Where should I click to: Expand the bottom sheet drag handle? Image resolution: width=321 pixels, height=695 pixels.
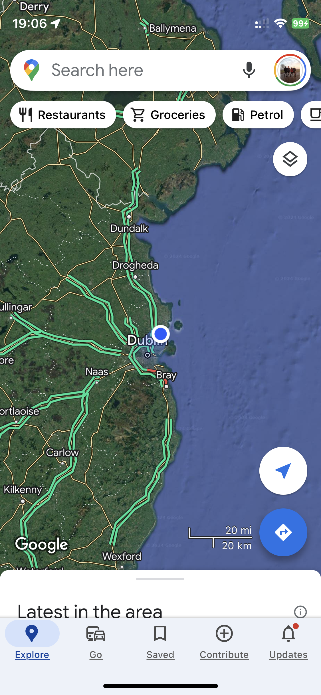(160, 579)
